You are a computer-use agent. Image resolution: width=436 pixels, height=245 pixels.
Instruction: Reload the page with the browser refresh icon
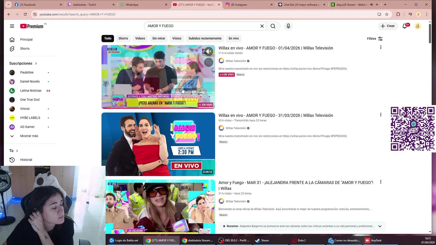(x=25, y=14)
